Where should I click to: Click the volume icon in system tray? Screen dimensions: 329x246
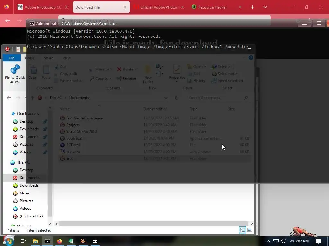pyautogui.click(x=283, y=241)
